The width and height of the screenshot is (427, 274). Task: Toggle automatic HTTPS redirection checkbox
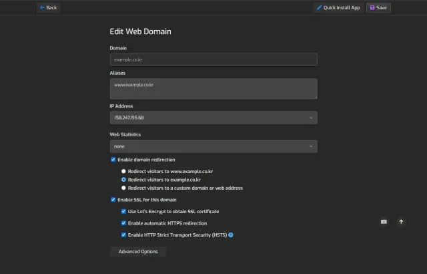pyautogui.click(x=123, y=223)
